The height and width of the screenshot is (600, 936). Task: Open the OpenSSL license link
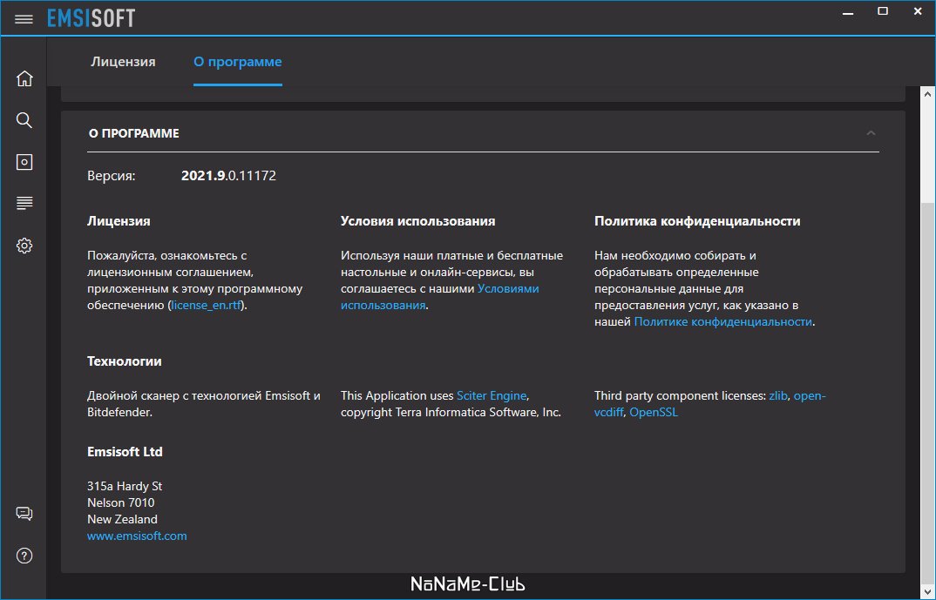654,412
